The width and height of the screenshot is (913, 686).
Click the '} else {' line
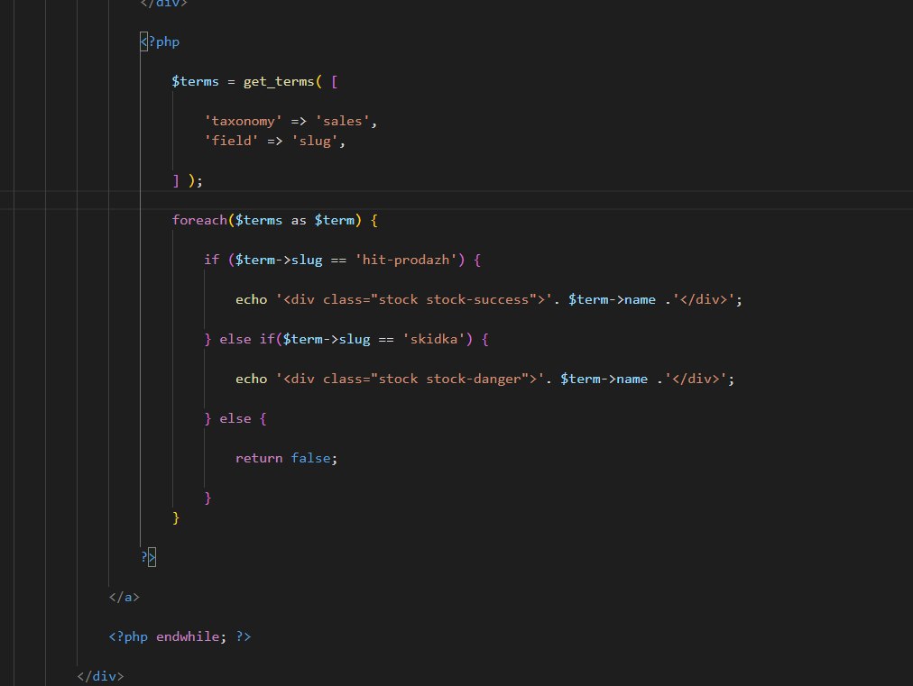point(235,418)
